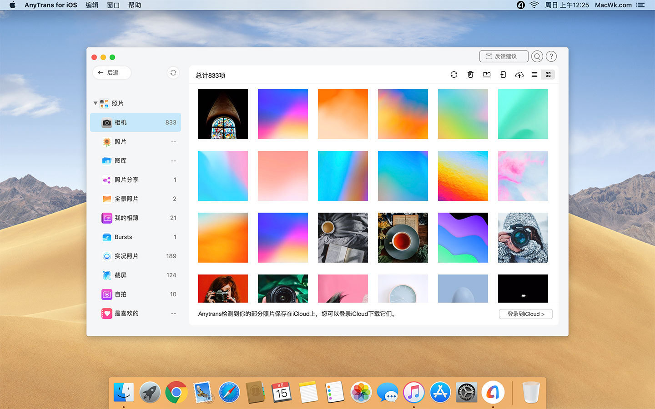Select the redhead with camera photo
The width and height of the screenshot is (655, 409).
[x=223, y=289]
